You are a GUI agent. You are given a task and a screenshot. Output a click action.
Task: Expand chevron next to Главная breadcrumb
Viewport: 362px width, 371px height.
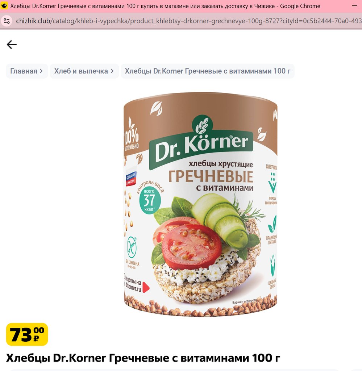(x=41, y=71)
